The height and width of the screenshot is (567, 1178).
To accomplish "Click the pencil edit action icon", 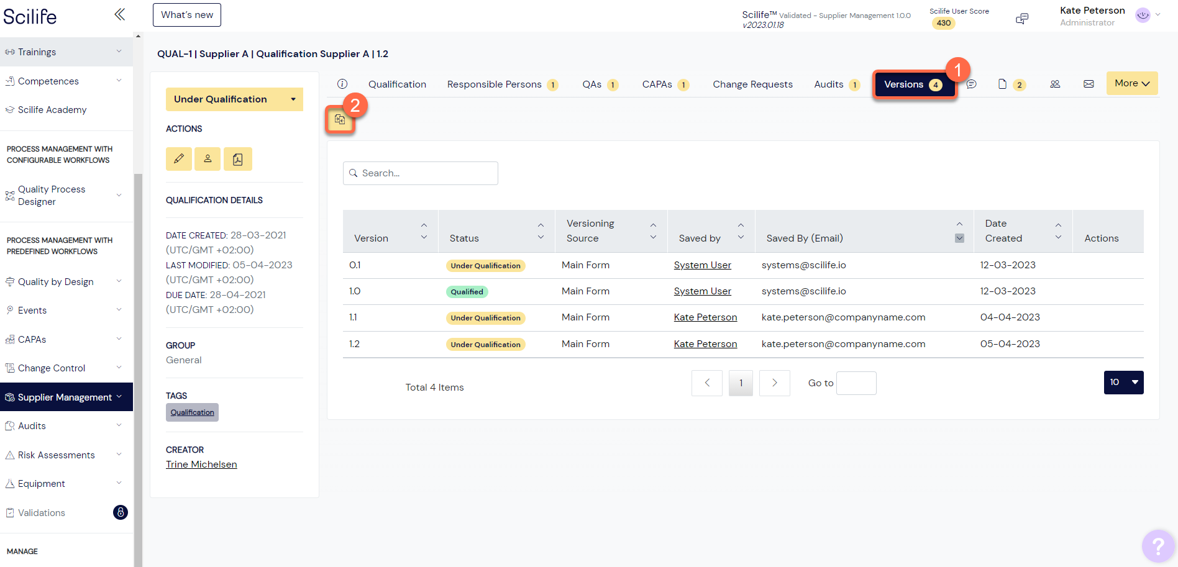I will (179, 159).
